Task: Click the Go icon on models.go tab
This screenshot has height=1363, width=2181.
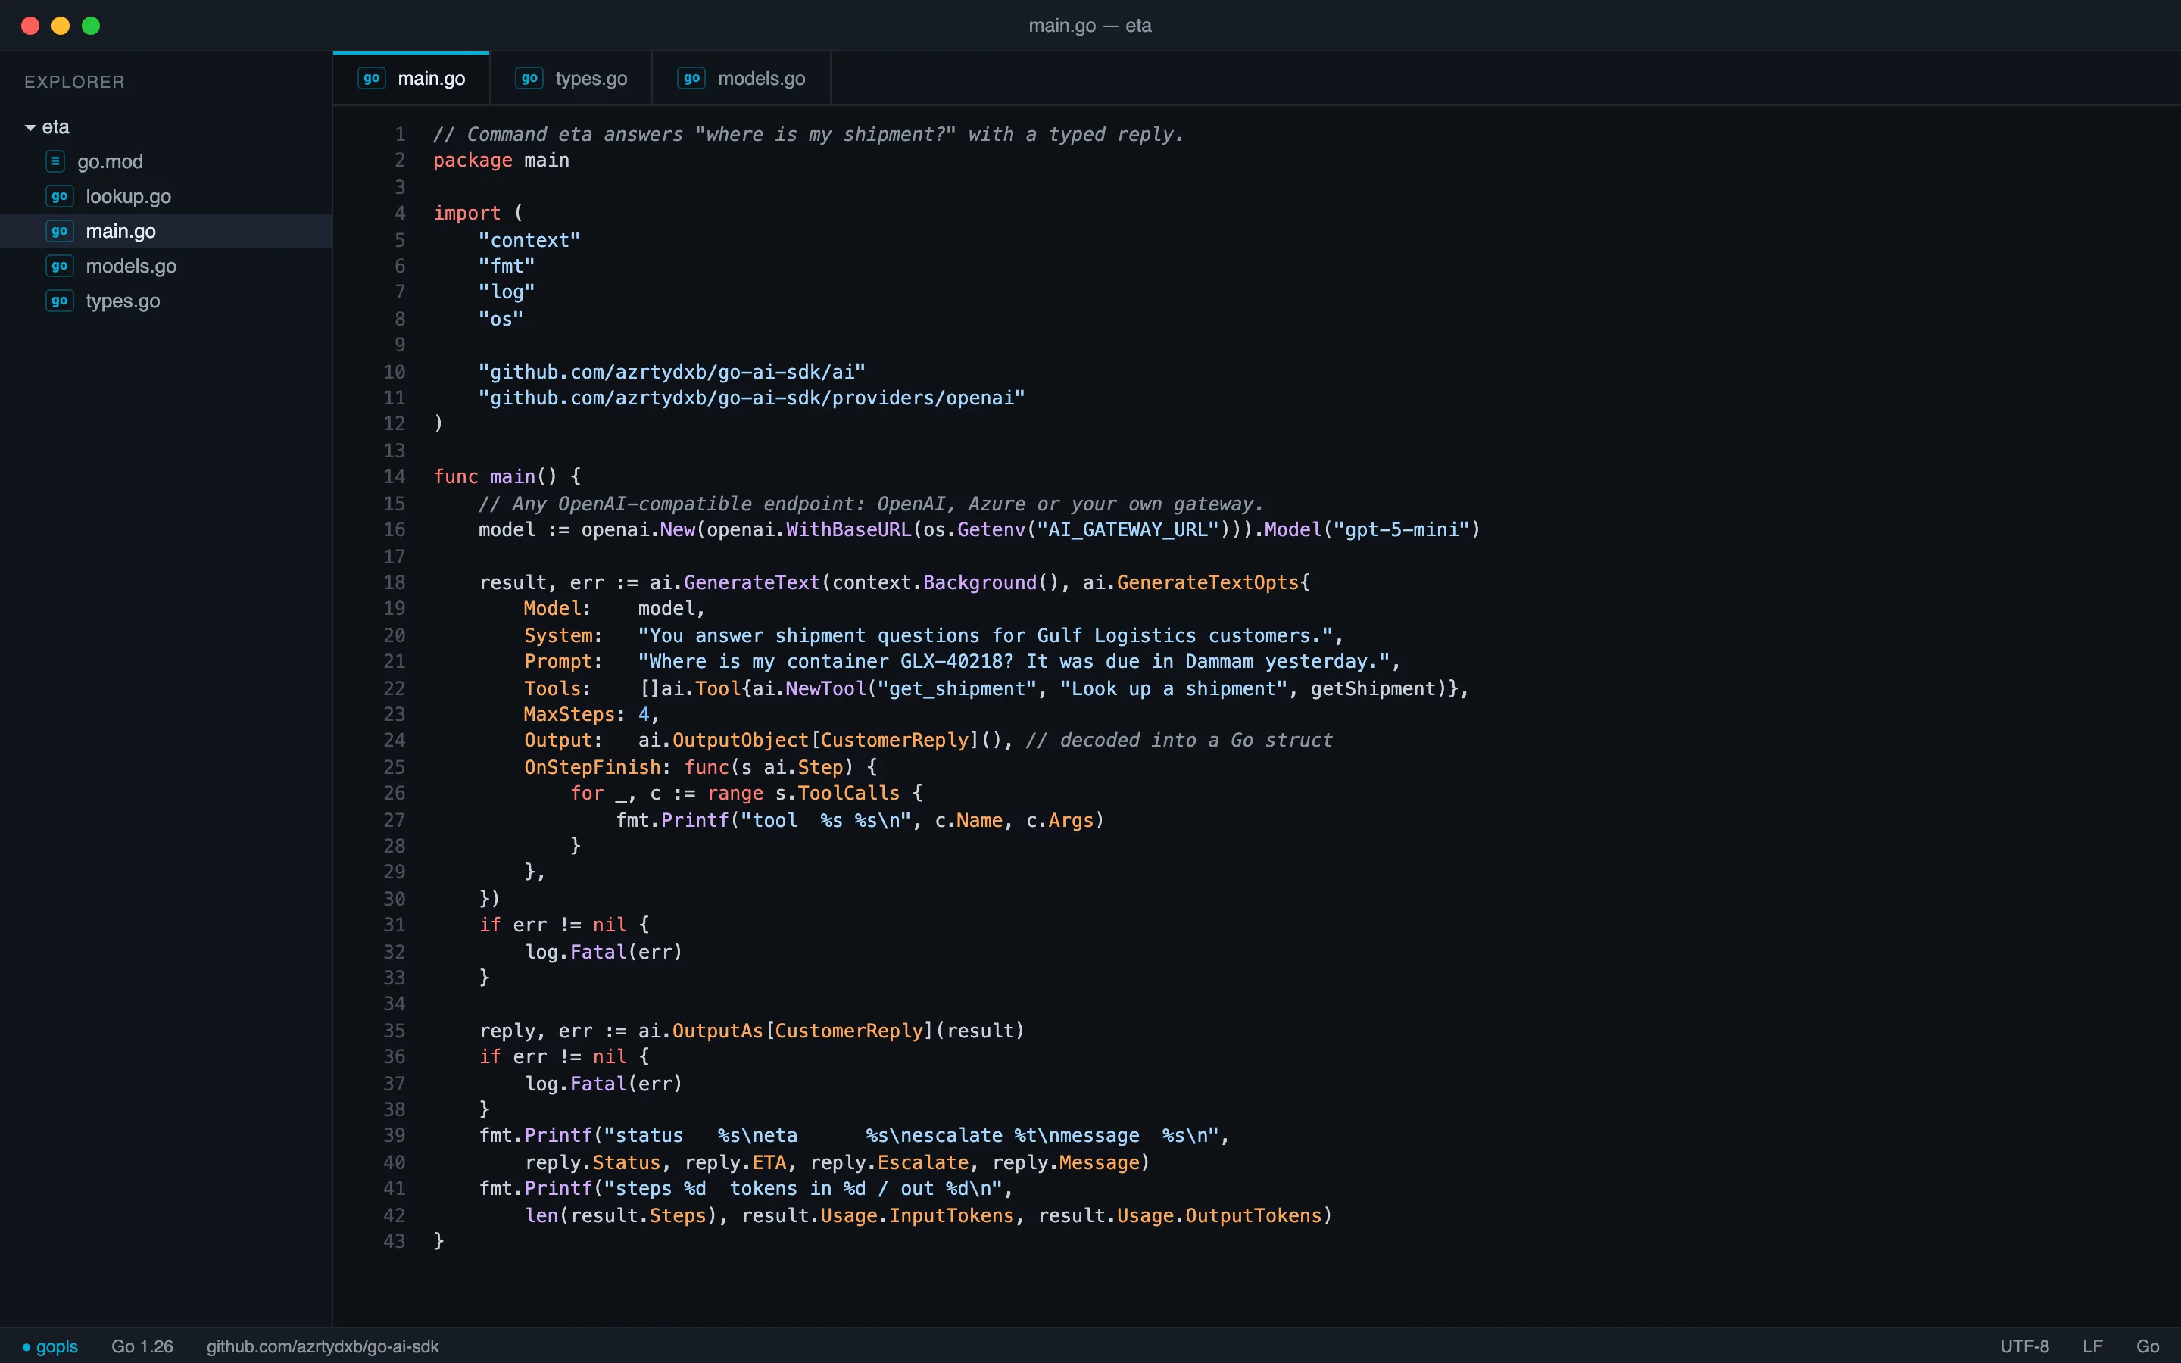Action: click(x=691, y=79)
